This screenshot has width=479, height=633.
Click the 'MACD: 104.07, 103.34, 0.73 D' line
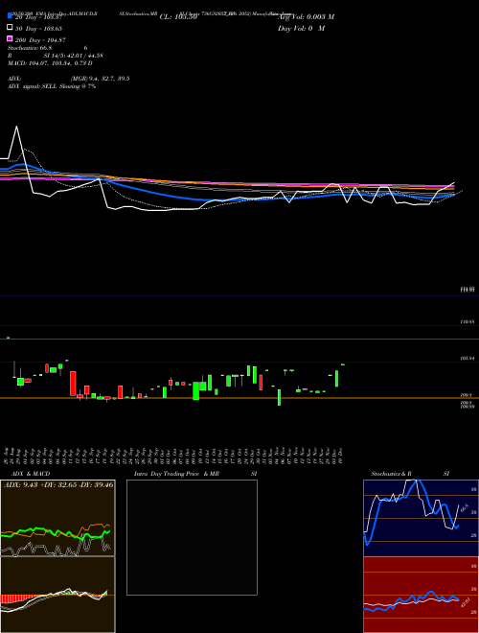coord(50,63)
